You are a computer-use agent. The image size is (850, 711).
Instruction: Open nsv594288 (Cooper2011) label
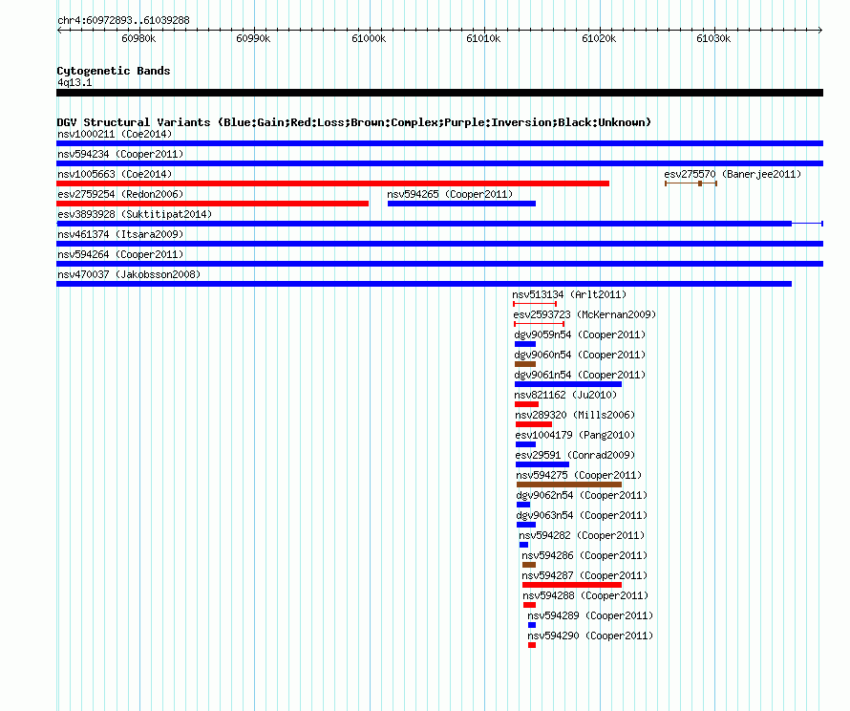tap(585, 595)
